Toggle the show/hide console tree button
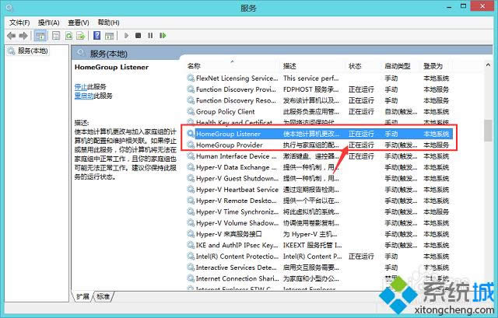 [x=42, y=36]
